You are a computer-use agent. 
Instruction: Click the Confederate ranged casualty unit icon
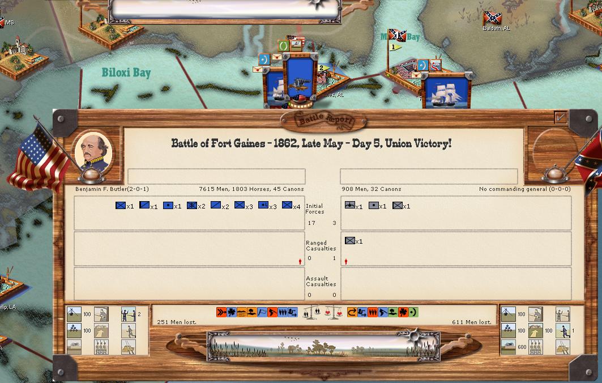click(350, 241)
